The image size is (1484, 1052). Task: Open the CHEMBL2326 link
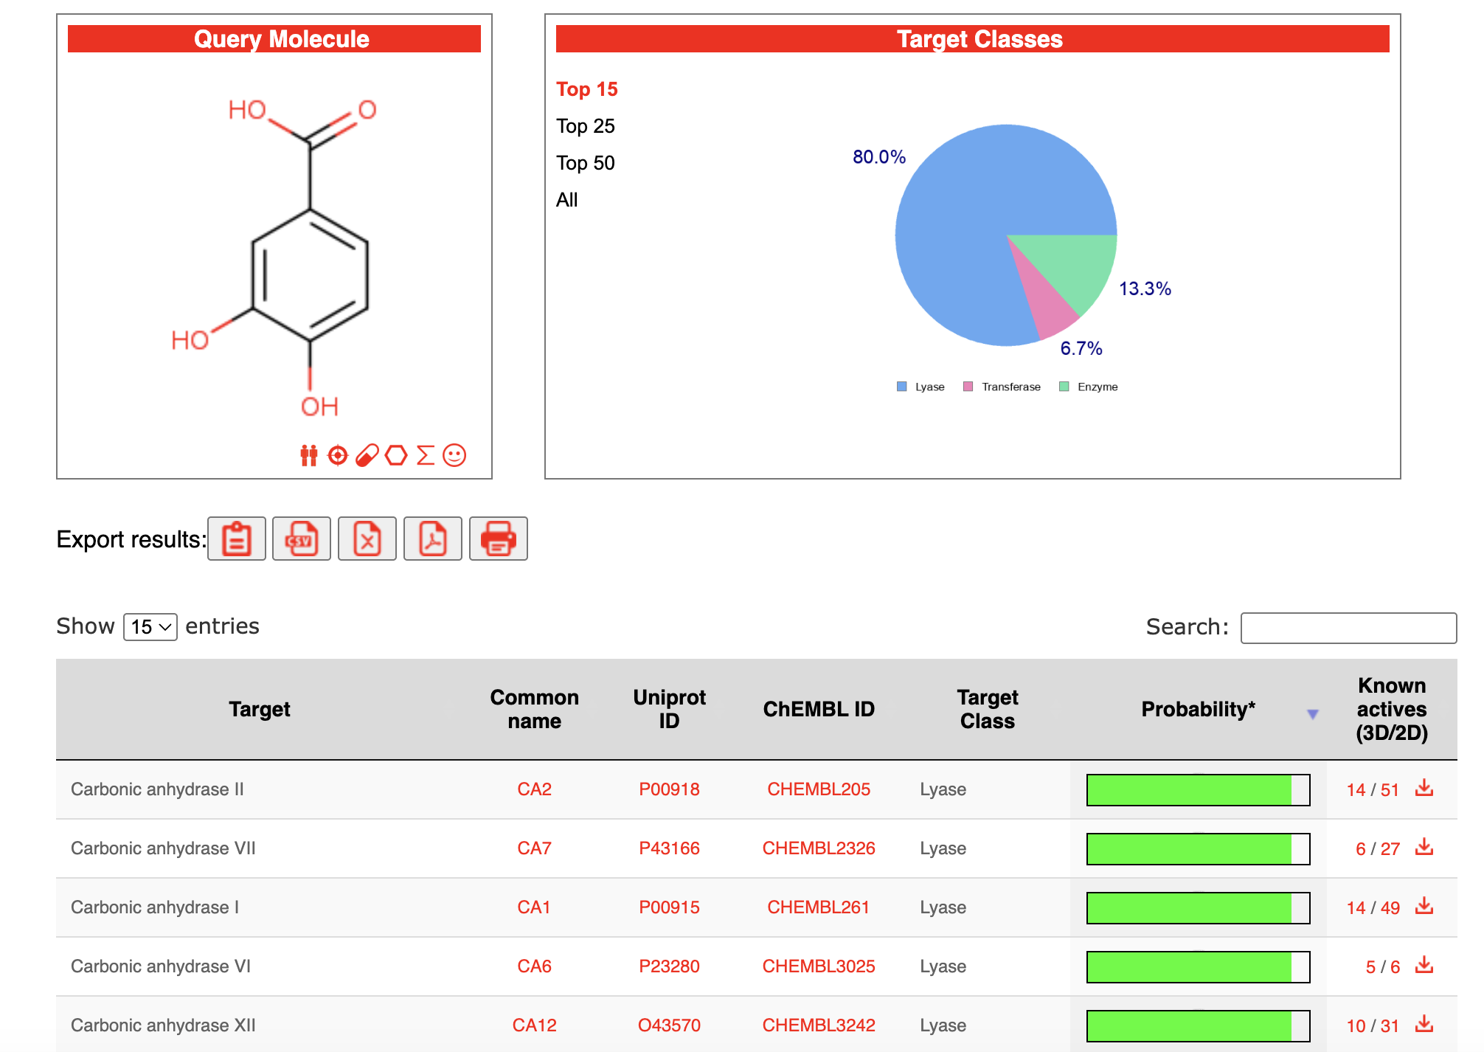click(818, 848)
